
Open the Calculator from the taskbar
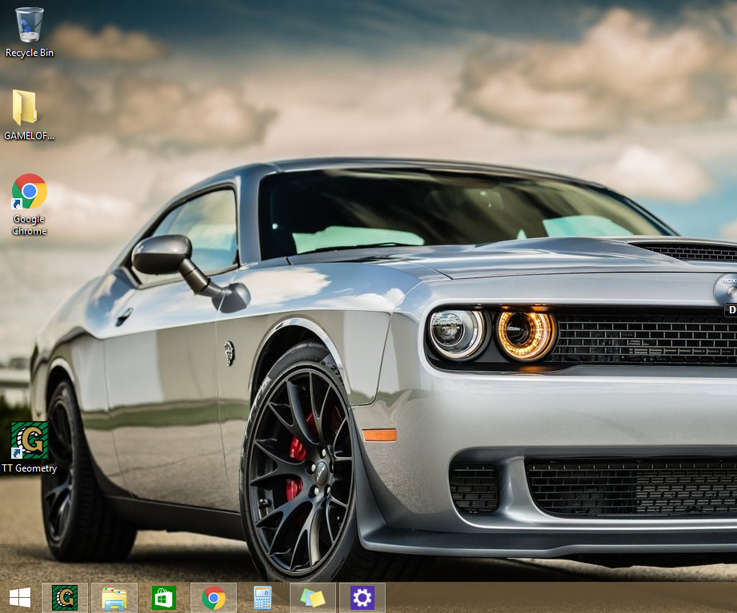(262, 597)
